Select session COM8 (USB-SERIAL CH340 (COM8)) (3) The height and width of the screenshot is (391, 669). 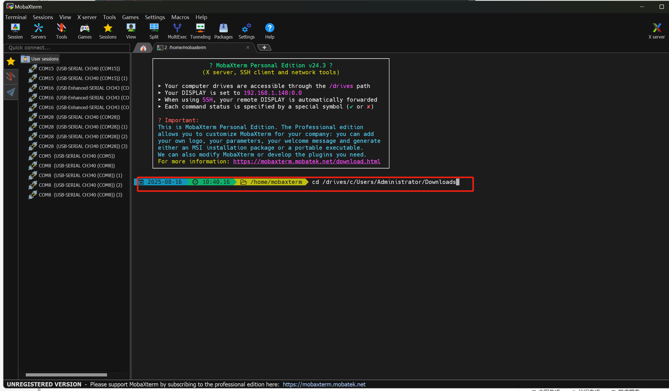tap(75, 195)
